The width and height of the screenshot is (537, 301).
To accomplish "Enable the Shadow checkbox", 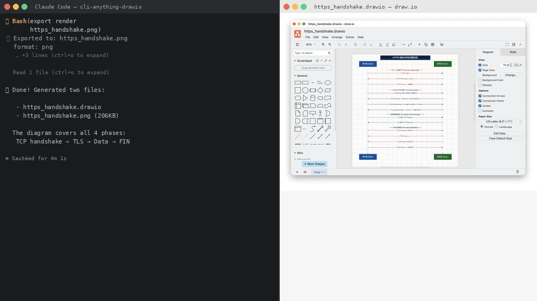I will [x=480, y=85].
